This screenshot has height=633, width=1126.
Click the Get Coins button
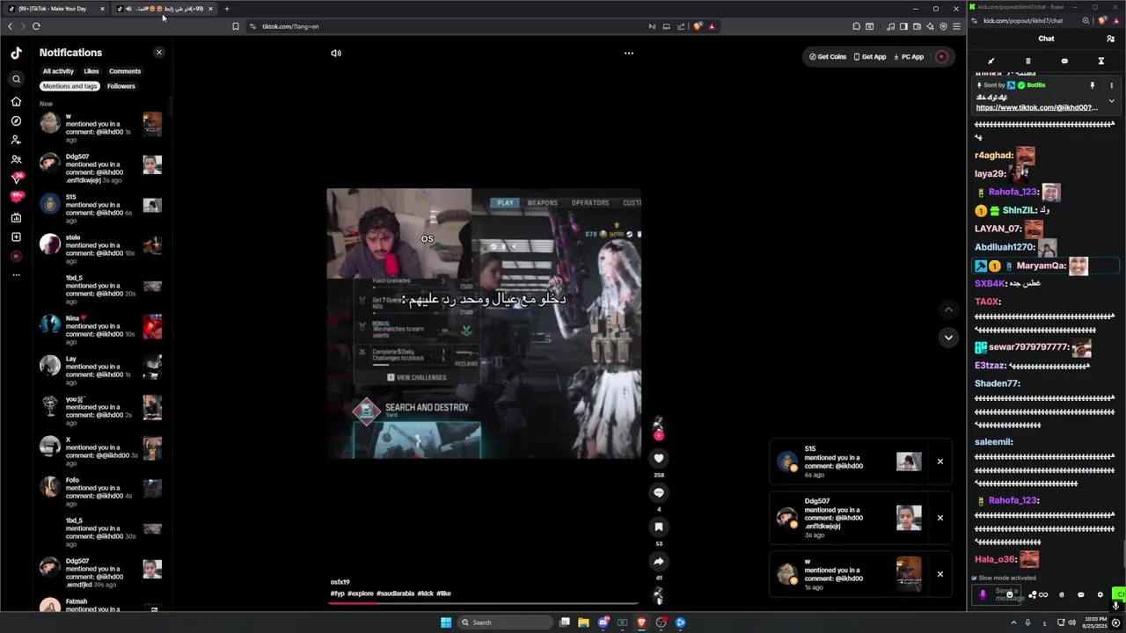(828, 56)
